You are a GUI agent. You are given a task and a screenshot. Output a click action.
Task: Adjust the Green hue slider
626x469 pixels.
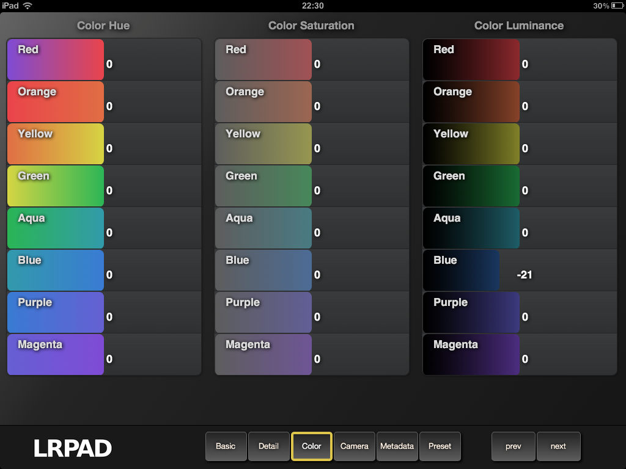tap(104, 186)
